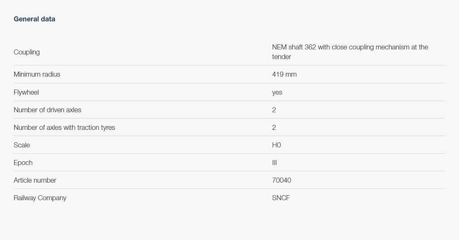
Task: Select 'Number of axles with traction tyres' label
Action: coord(65,128)
